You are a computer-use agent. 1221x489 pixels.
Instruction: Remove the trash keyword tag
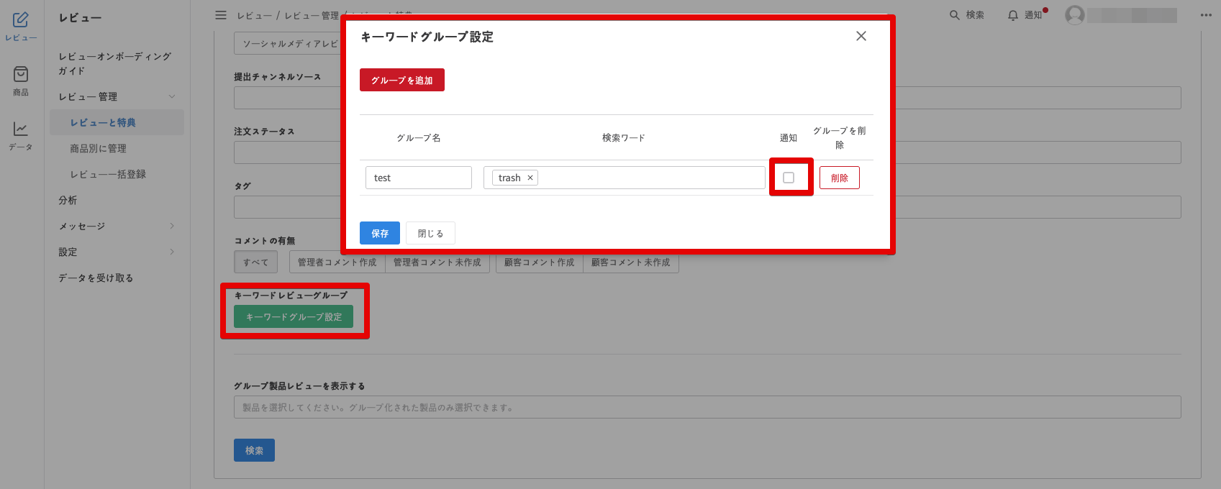pyautogui.click(x=530, y=178)
